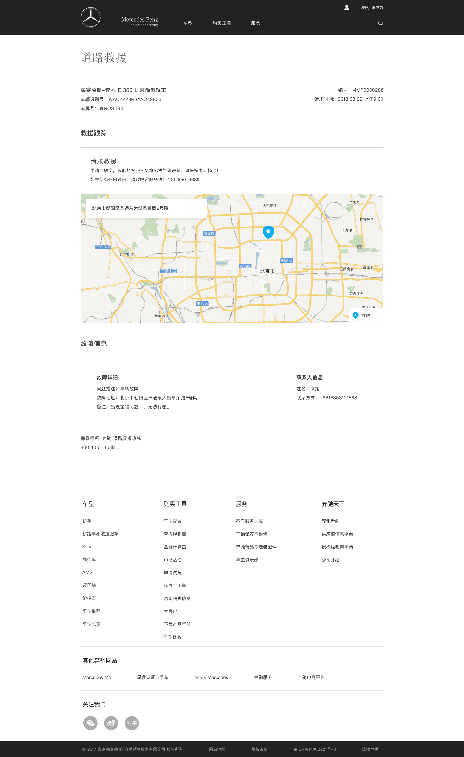Open footer link 车主俱乐部

click(247, 560)
